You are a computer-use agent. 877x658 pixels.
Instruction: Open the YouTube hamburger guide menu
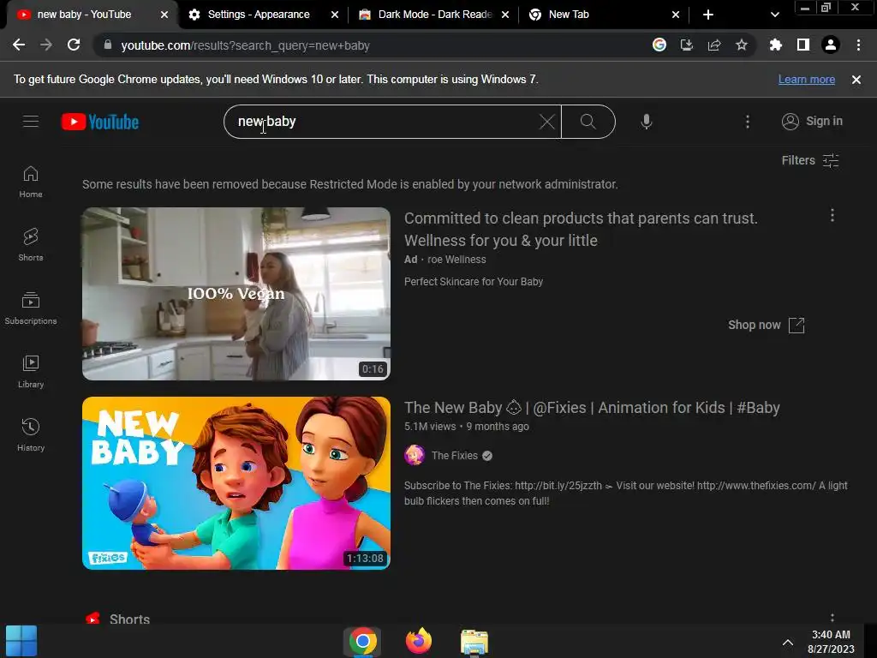pos(31,122)
